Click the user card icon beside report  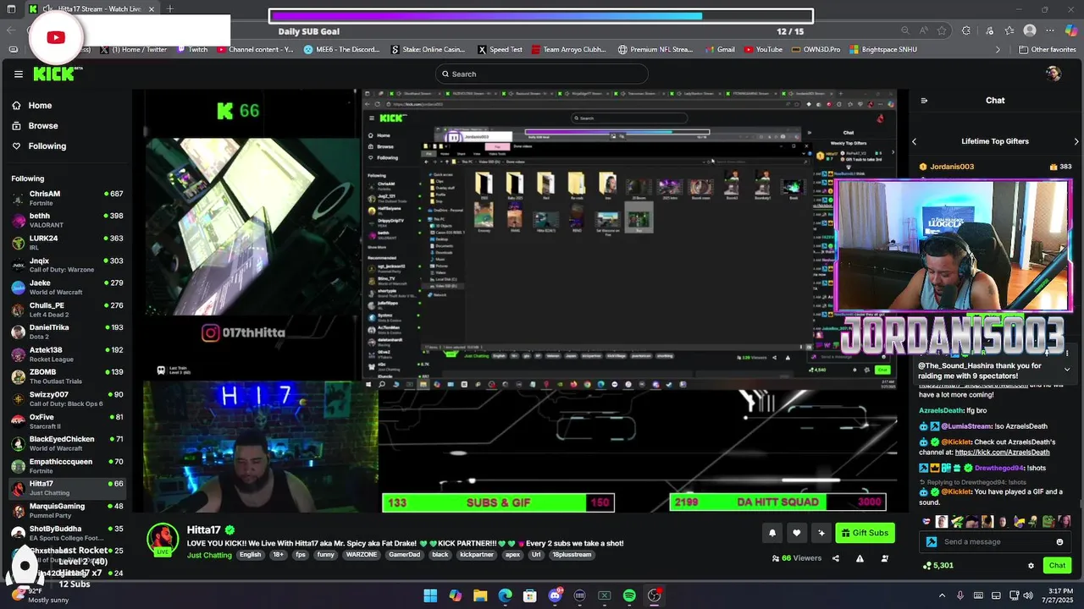[x=885, y=558]
